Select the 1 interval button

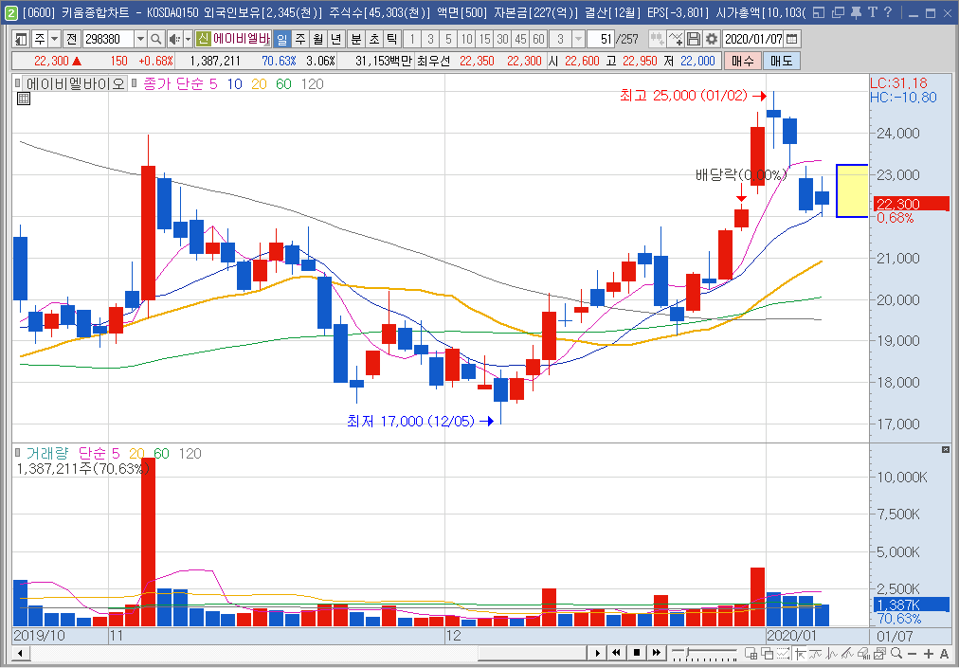tap(412, 40)
